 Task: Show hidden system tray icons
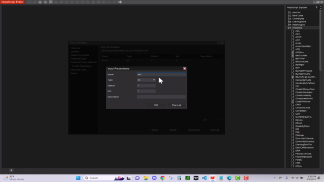point(274,178)
